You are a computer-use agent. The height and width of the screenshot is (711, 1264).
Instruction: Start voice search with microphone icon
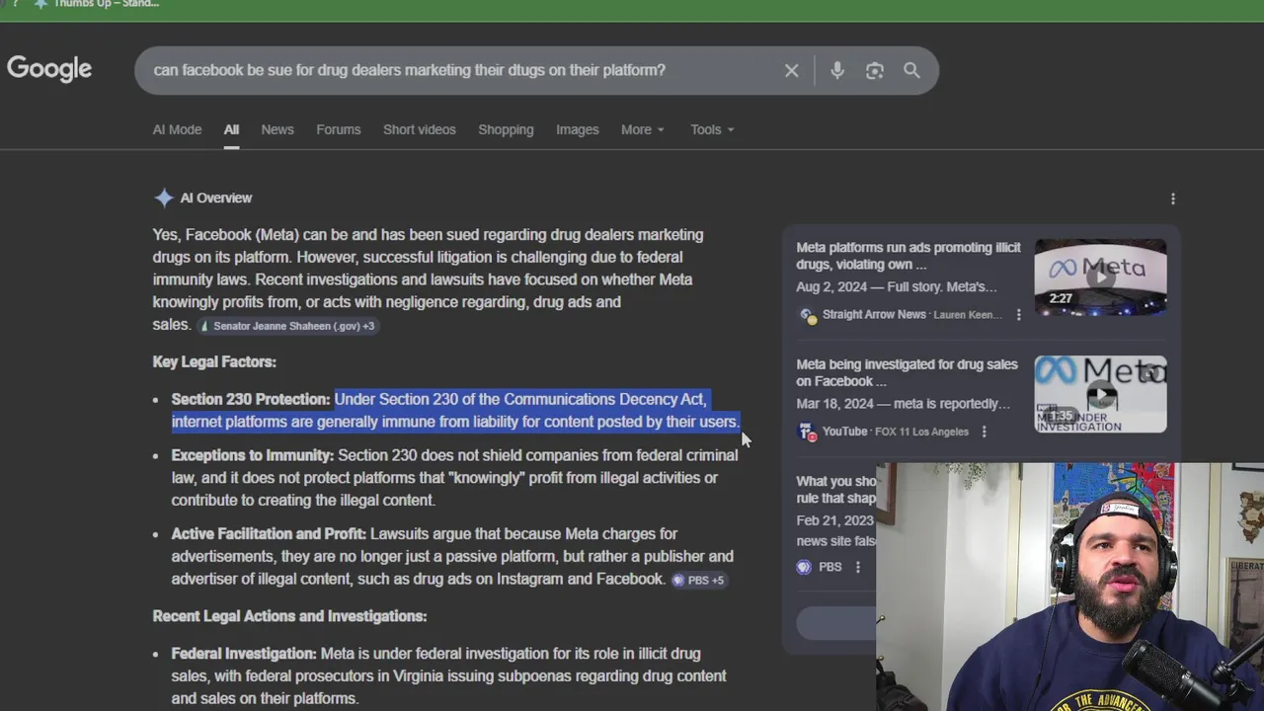836,70
